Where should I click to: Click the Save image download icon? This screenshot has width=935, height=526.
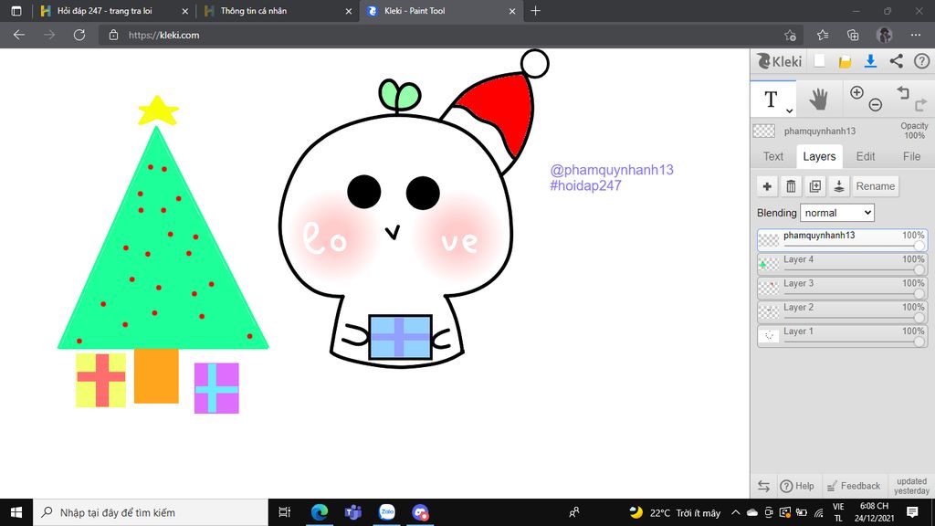tap(870, 61)
